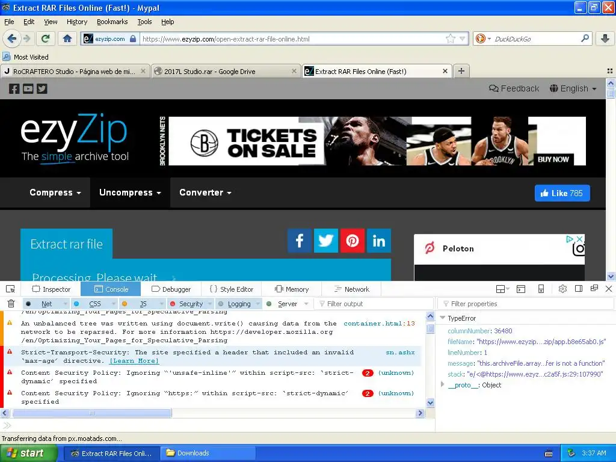Open the CSS filter dropdown arrow
The image size is (616, 462).
point(114,304)
